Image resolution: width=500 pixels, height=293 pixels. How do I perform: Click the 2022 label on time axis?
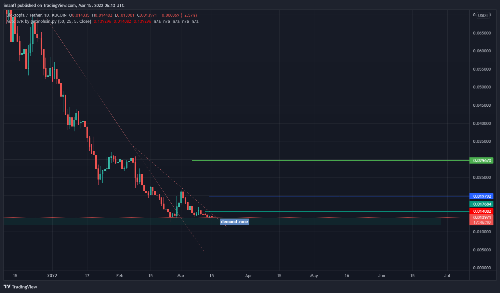point(52,276)
